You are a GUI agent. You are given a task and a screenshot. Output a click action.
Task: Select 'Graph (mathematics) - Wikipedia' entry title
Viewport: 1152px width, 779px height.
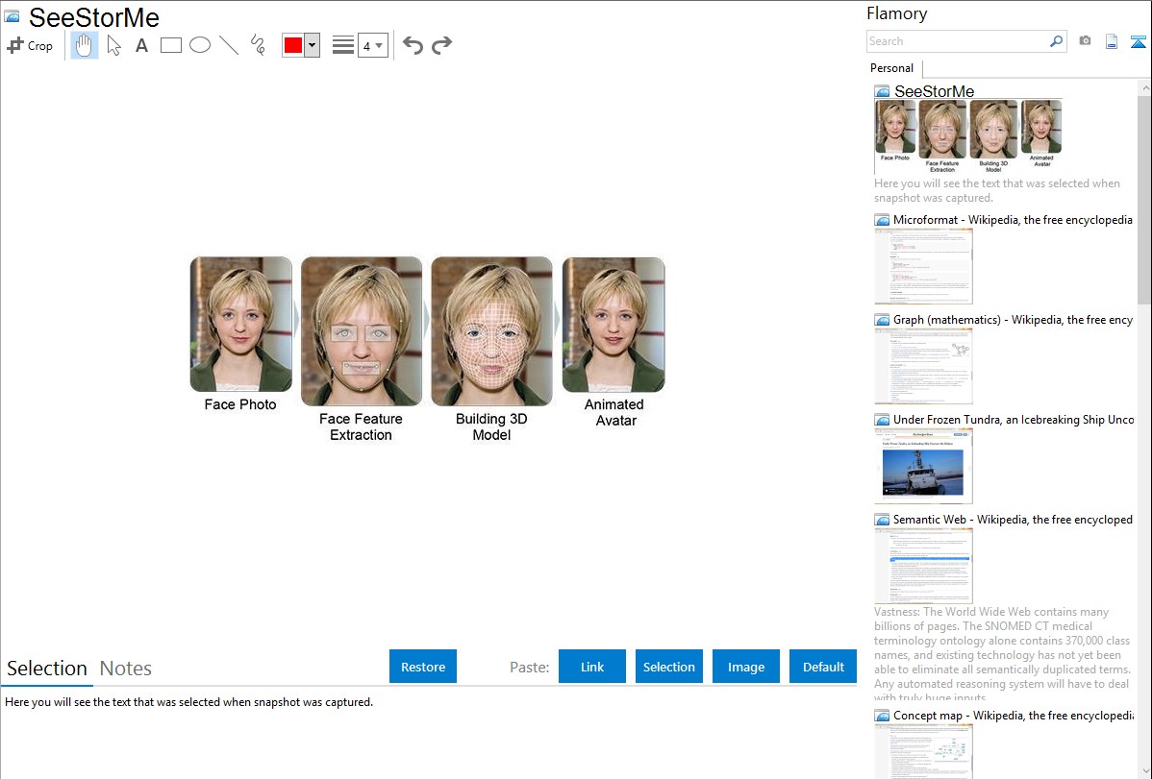(x=1013, y=320)
